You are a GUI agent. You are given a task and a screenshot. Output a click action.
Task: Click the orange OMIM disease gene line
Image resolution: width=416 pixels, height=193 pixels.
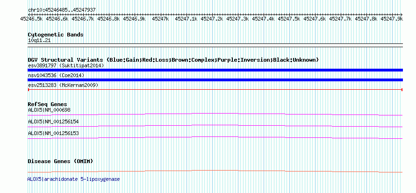pyautogui.click(x=215, y=171)
